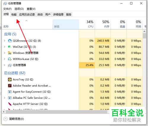Click the vertical scrollbar up arrow
148x126 pixels.
144,31
